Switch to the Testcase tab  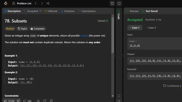pyautogui.click(x=132, y=11)
